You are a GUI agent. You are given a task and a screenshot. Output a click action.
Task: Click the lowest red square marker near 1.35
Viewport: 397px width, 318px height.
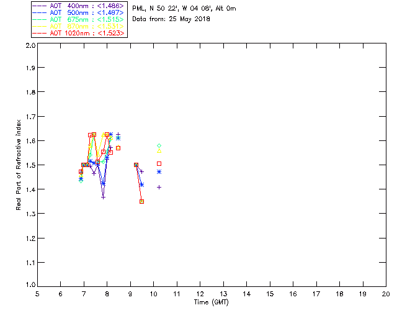coord(142,201)
